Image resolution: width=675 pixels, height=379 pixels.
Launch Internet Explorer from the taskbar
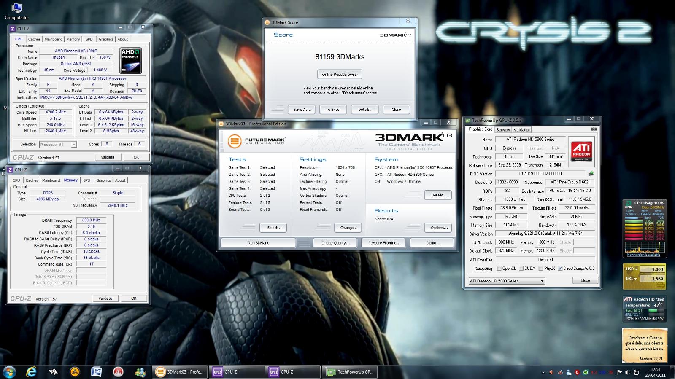tap(31, 372)
